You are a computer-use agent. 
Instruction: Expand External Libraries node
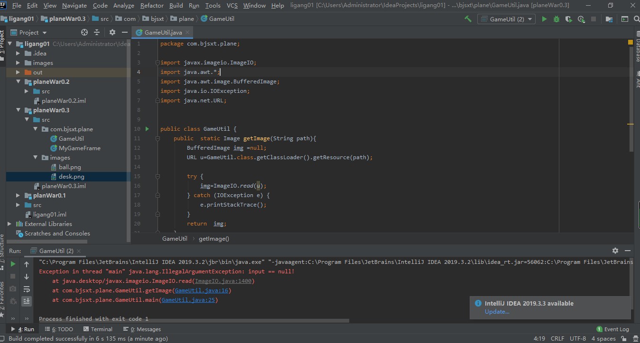coord(9,224)
